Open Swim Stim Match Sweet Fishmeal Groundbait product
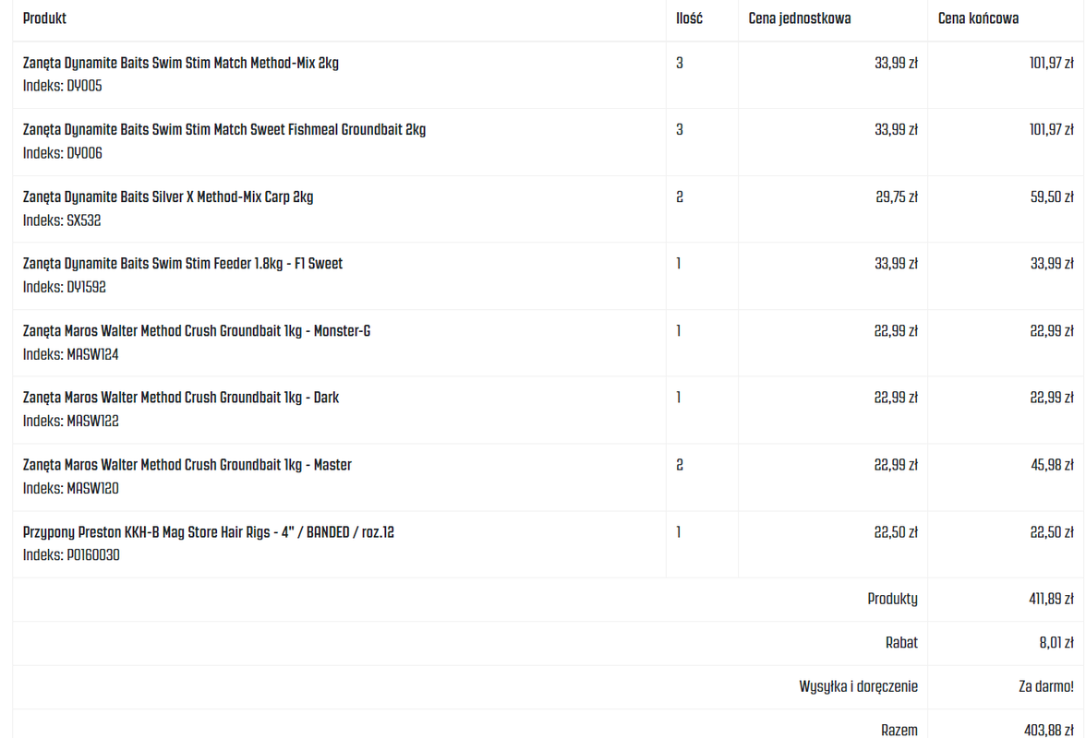The width and height of the screenshot is (1086, 738). coord(224,130)
